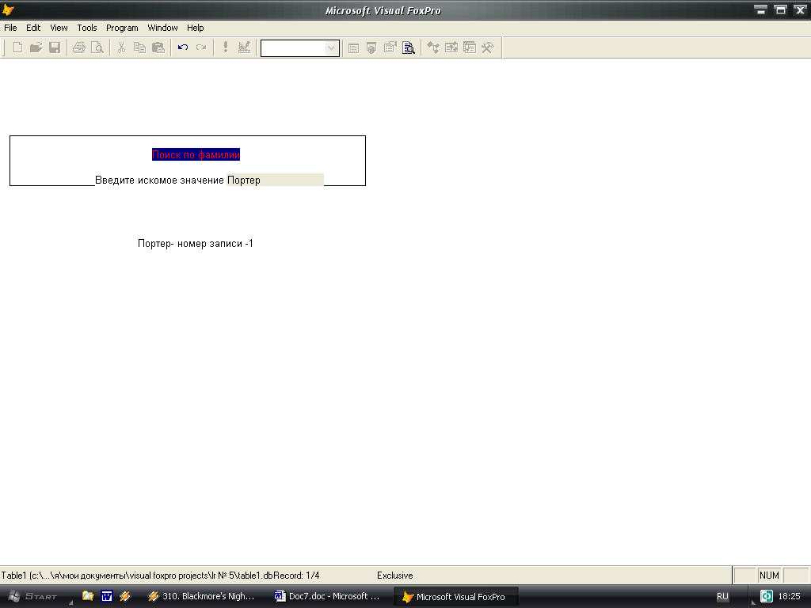Click the input field containing Портер

(275, 180)
